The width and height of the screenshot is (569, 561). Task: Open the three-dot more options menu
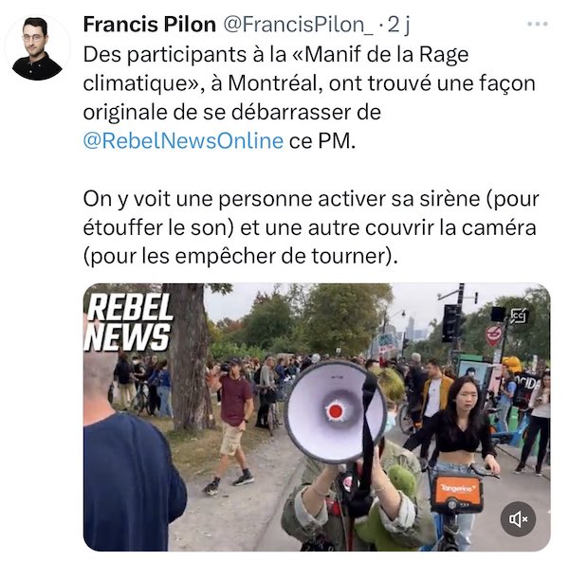(537, 25)
